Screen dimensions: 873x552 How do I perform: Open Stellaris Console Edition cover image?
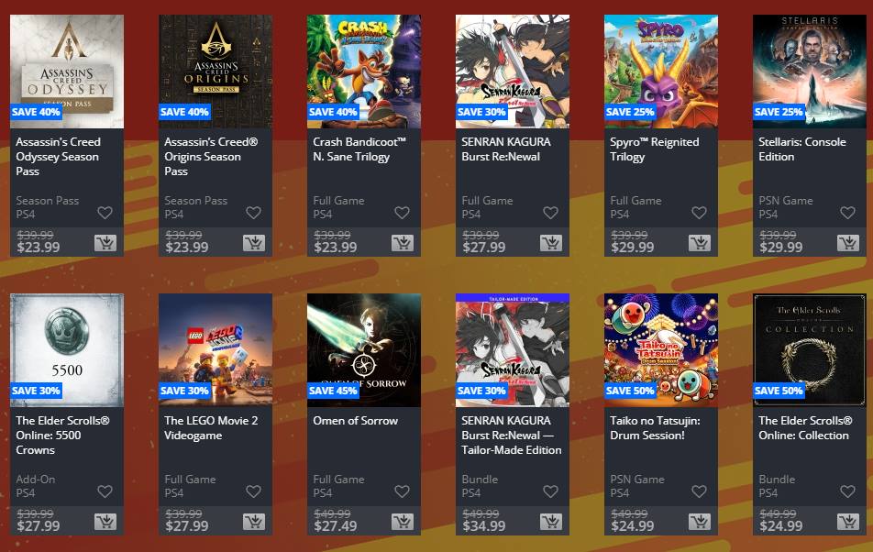tap(810, 72)
